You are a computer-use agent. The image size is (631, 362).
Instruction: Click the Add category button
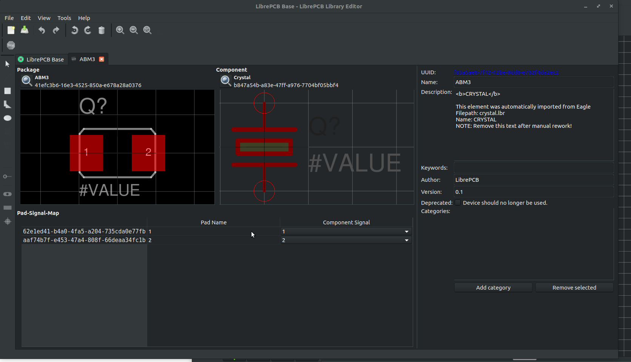[x=493, y=287]
